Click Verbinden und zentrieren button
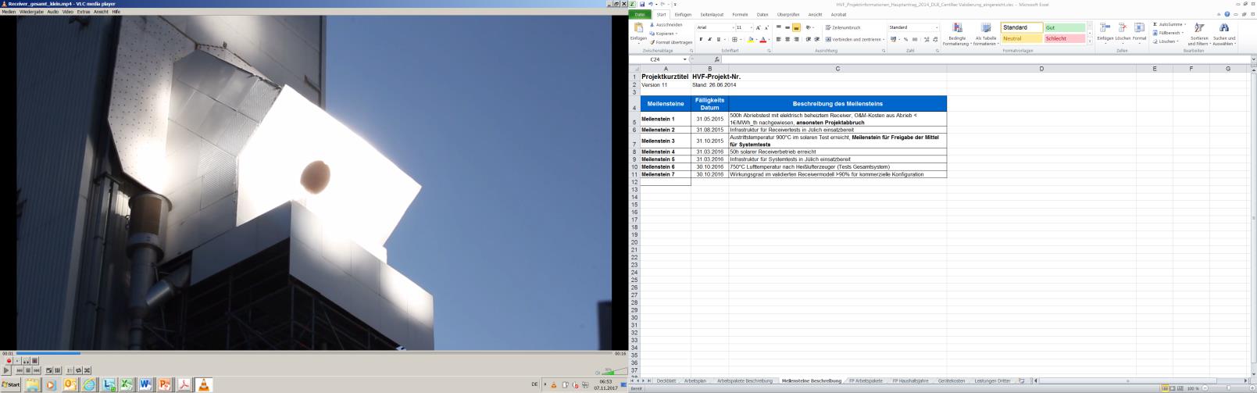 point(854,39)
